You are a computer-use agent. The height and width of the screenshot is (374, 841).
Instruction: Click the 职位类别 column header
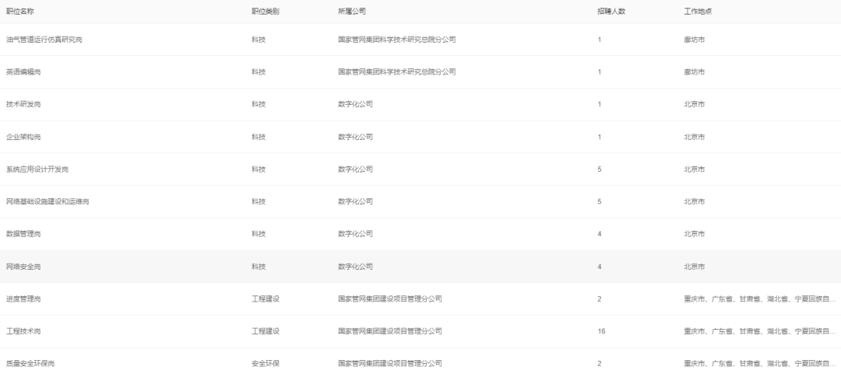point(266,11)
